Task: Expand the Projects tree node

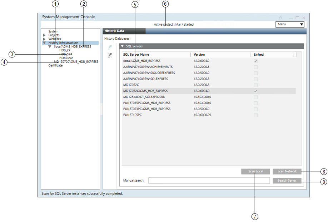Action: pyautogui.click(x=44, y=35)
